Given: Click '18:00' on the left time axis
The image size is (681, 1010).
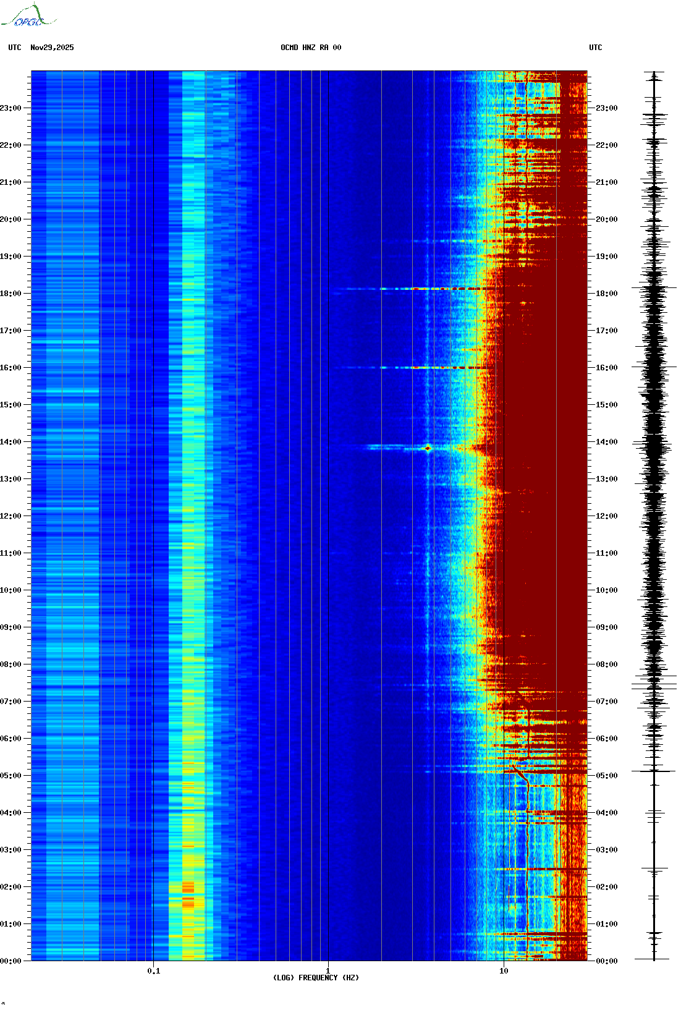Looking at the screenshot, I should (11, 294).
